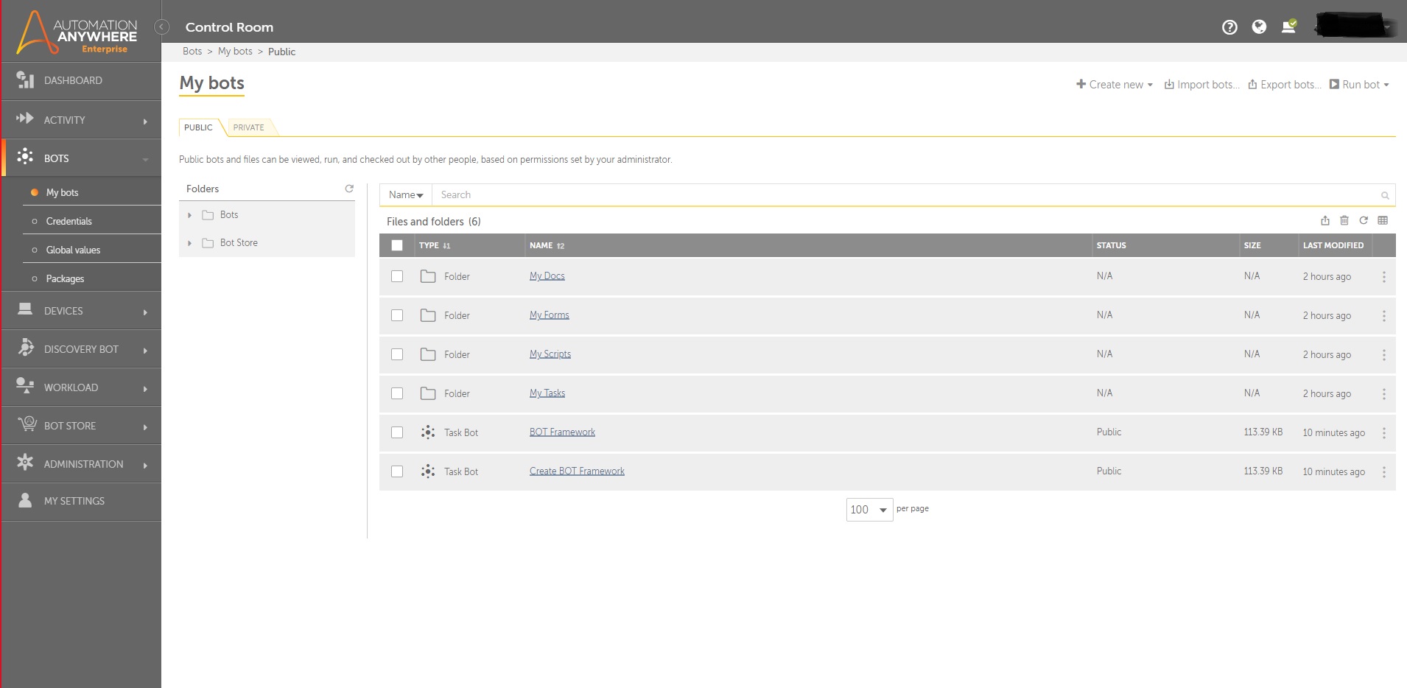Go to My bots in the breadcrumb
This screenshot has width=1407, height=688.
235,52
